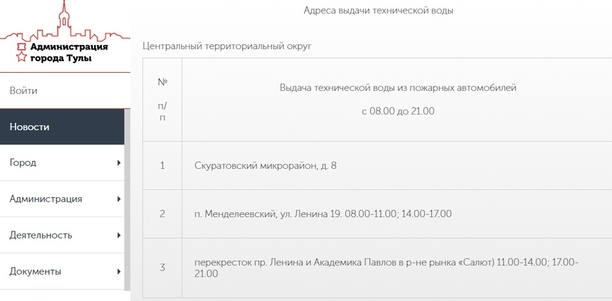Expand the «Документы» submenu arrow
Viewport: 612px width, 301px height.
pos(119,271)
